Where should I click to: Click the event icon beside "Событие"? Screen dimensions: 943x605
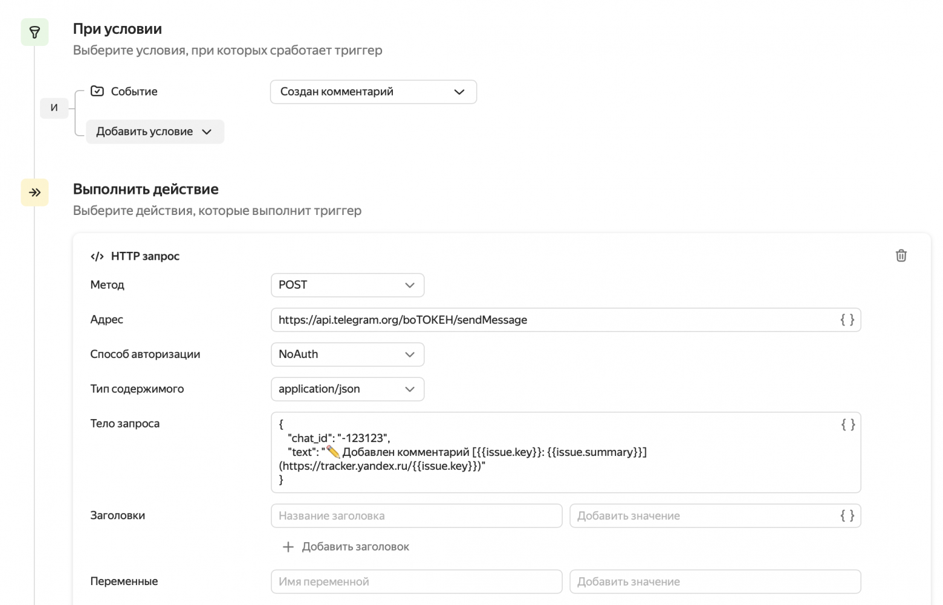click(x=97, y=91)
